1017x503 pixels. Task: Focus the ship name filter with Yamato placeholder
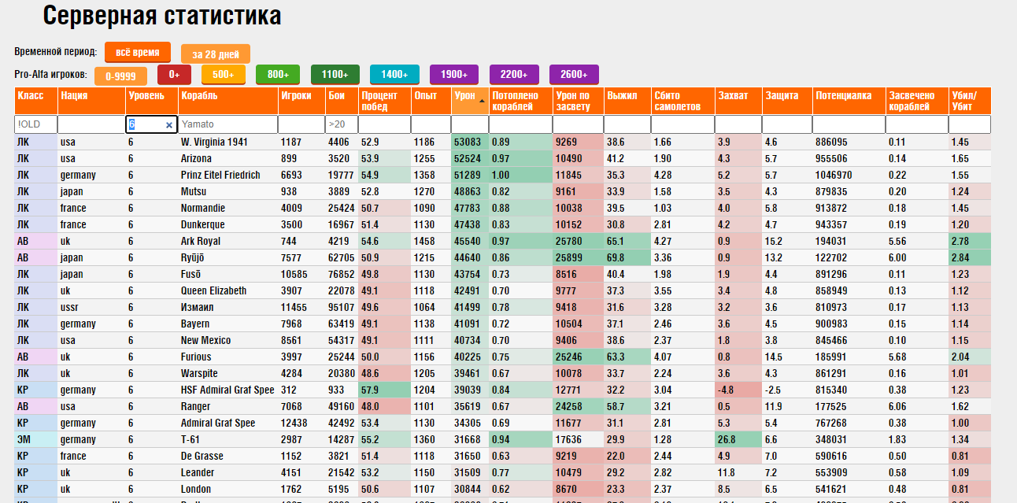point(227,124)
